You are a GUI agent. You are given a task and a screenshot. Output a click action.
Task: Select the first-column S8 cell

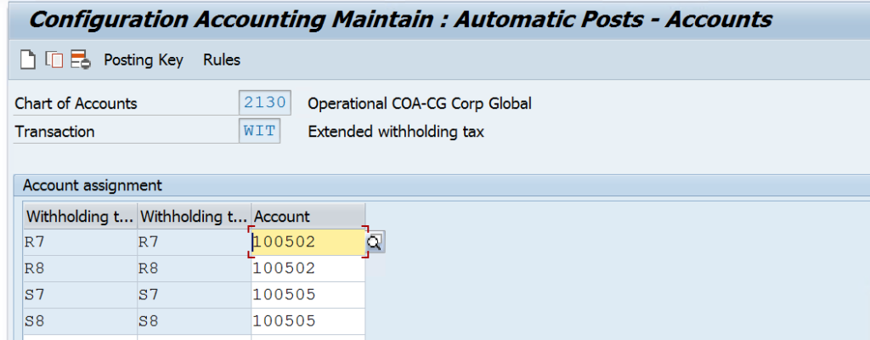(80, 320)
